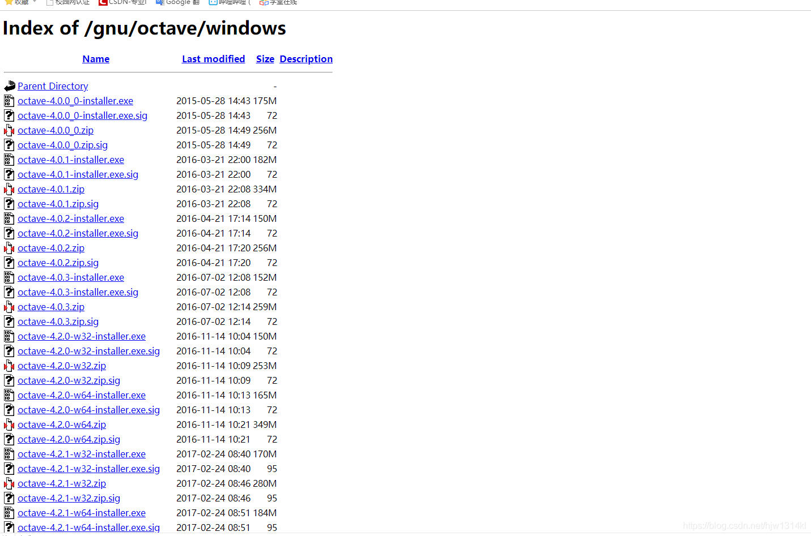Click the unknown-file icon beside octave-4.0.3.zip.sig
The image size is (811, 536).
pos(9,321)
